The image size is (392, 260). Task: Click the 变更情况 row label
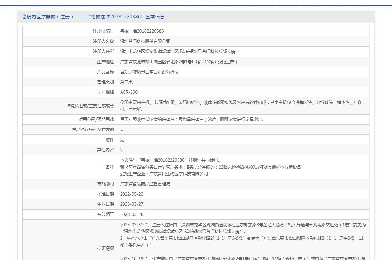pyautogui.click(x=105, y=248)
